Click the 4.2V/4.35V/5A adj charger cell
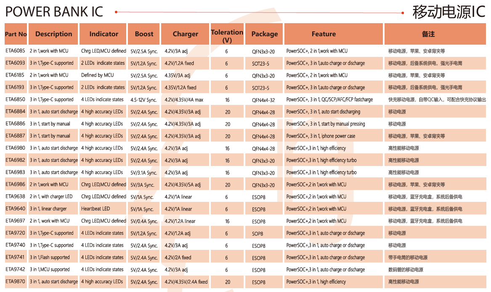The width and height of the screenshot is (491, 292). click(x=183, y=185)
